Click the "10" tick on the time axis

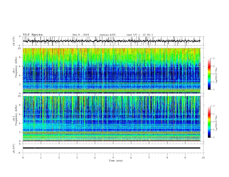pos(203,158)
